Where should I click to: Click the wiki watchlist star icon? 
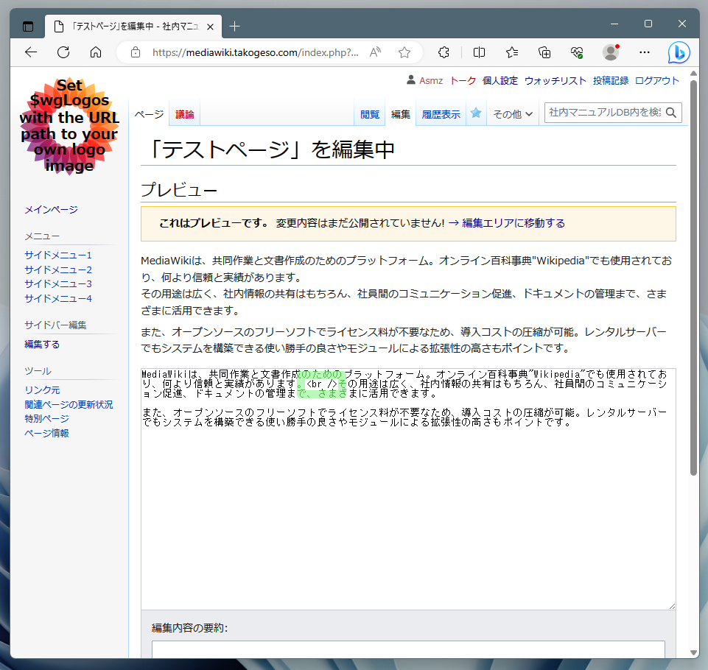coord(476,113)
